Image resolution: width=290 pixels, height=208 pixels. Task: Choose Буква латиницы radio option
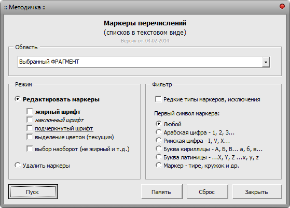click(158, 157)
